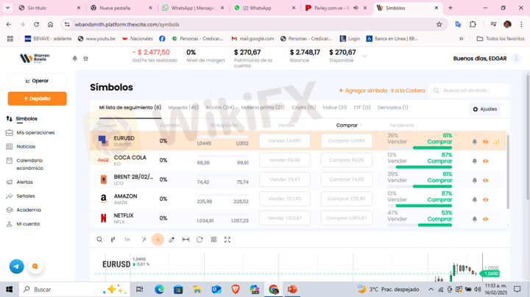This screenshot has width=530, height=297.
Task: Select the chart drawing pencil tool
Action: (172, 240)
